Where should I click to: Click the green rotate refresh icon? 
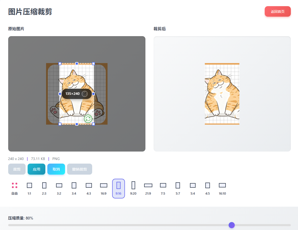88,118
